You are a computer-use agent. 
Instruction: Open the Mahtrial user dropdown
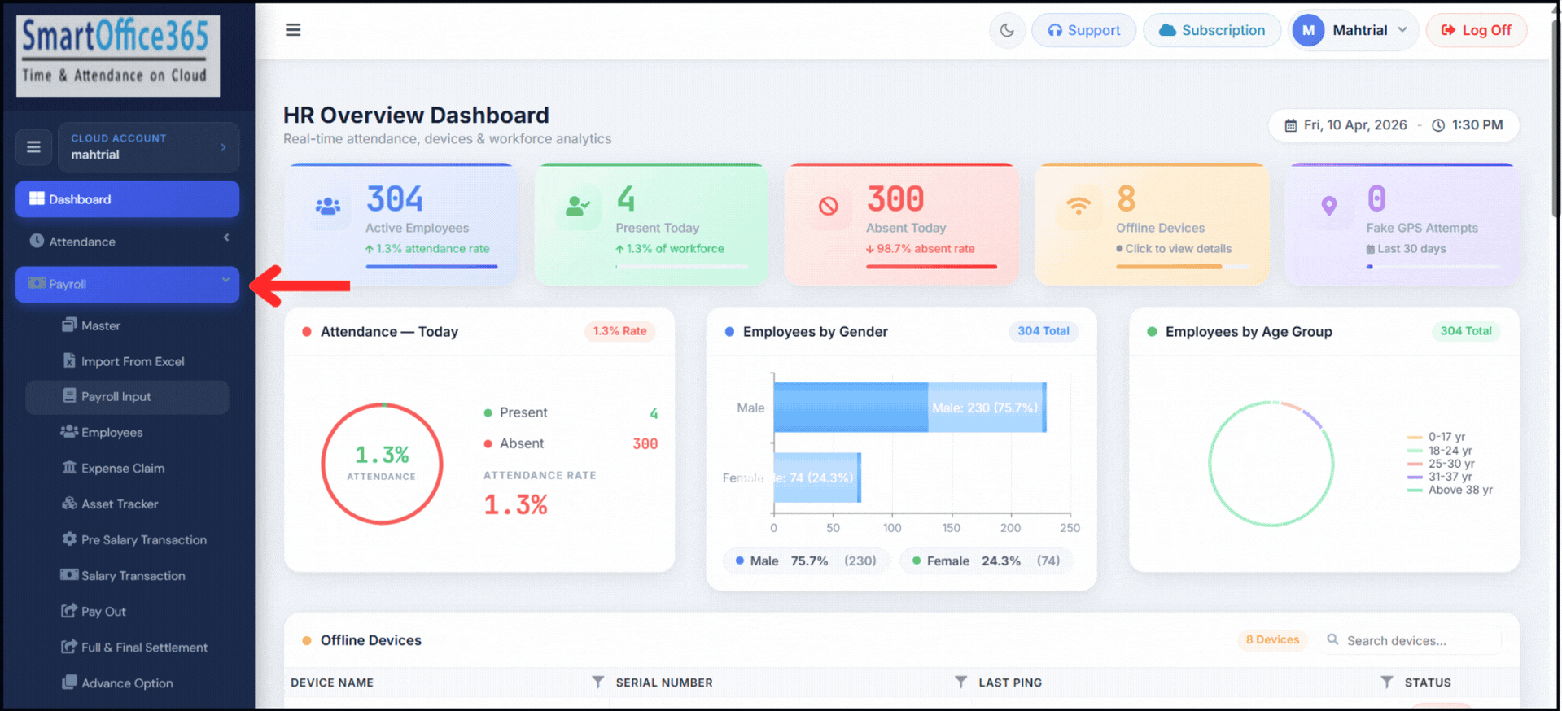point(1353,30)
